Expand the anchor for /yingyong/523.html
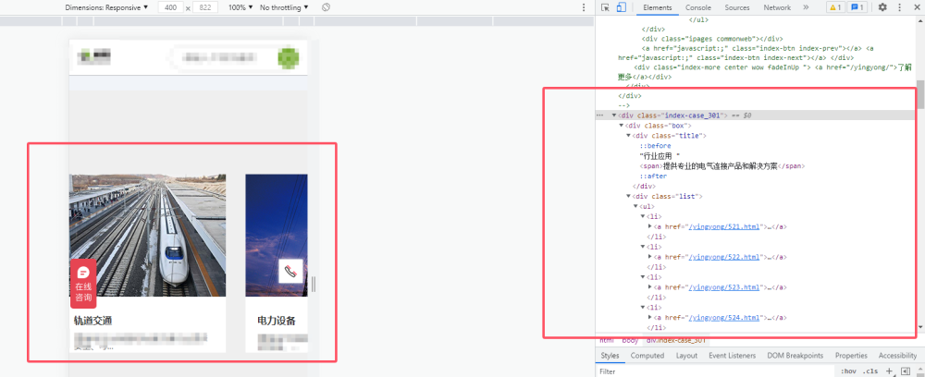925x377 pixels. 650,287
